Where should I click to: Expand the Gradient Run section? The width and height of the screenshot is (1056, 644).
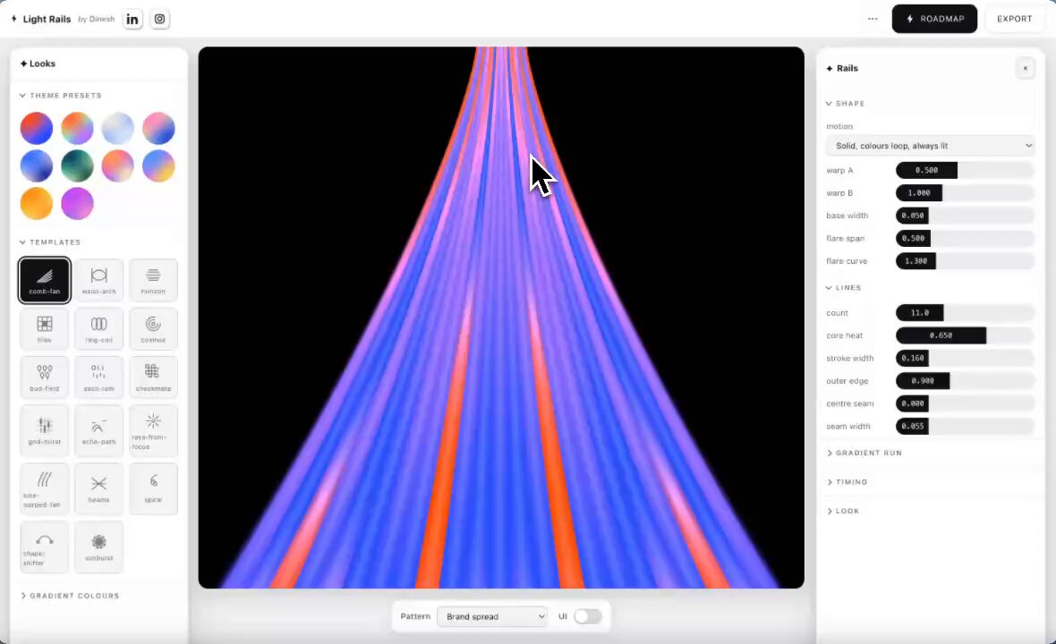864,453
